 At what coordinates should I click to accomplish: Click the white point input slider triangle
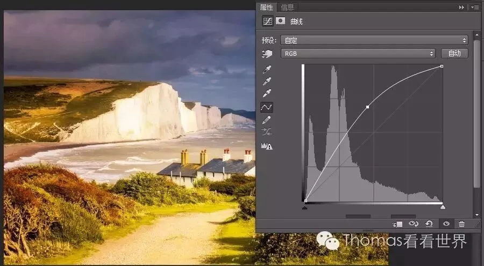443,207
